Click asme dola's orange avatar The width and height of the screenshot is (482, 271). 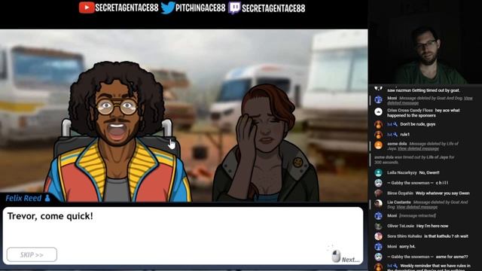click(x=378, y=145)
